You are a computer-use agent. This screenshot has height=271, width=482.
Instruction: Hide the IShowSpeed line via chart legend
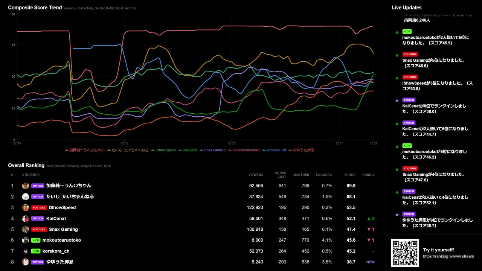[163, 150]
